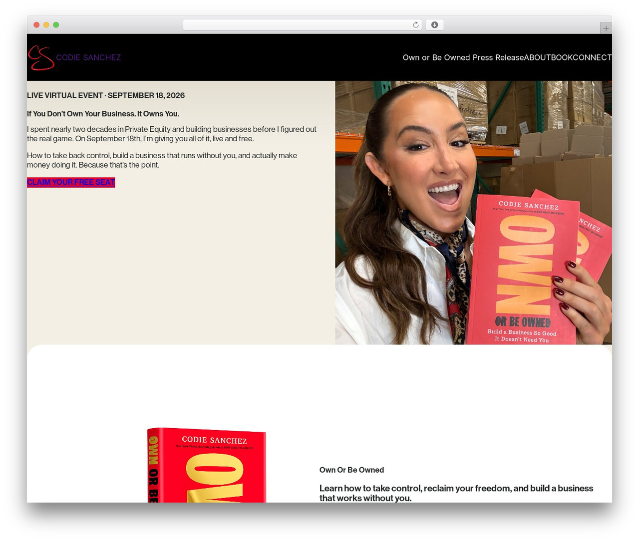Open Own or Be Owned Press Release

point(463,57)
